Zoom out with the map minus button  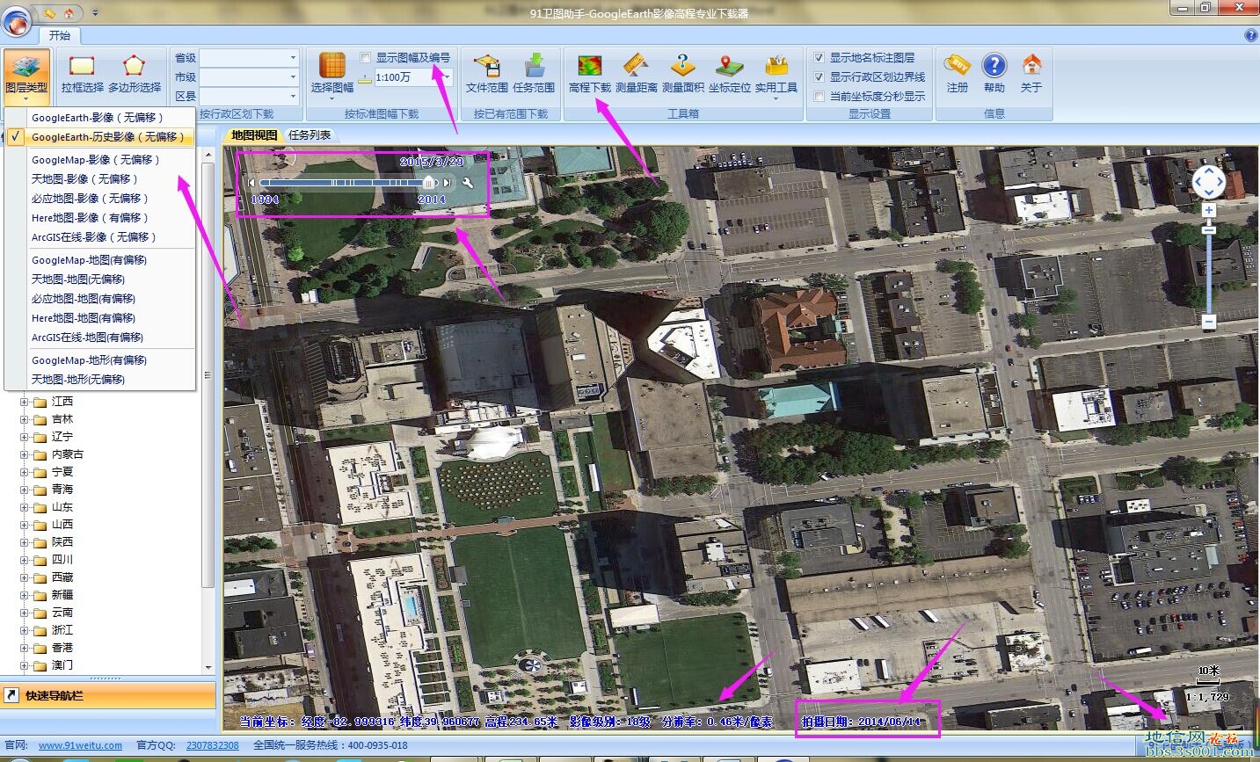pyautogui.click(x=1209, y=323)
